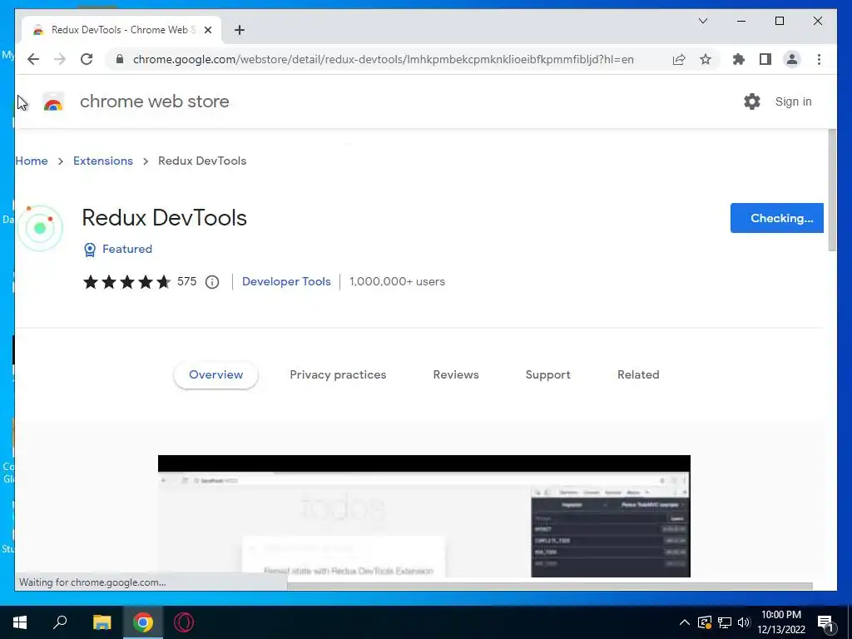Click the address bar URL
The height and width of the screenshot is (639, 852).
[x=383, y=59]
